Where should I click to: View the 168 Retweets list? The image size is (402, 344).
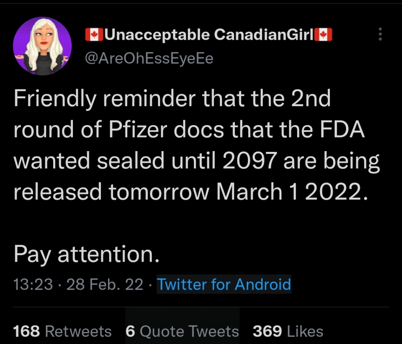click(x=62, y=331)
